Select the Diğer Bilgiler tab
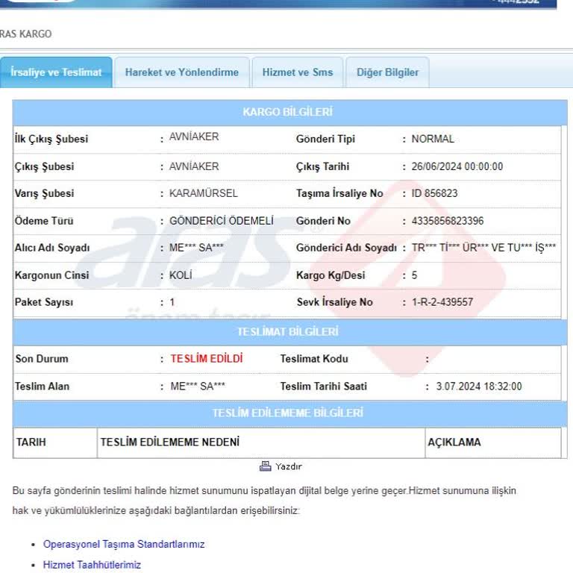 click(387, 72)
